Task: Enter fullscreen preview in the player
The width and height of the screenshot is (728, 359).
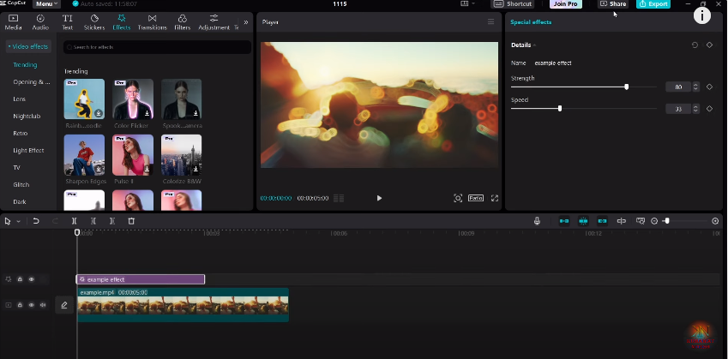Action: click(495, 198)
